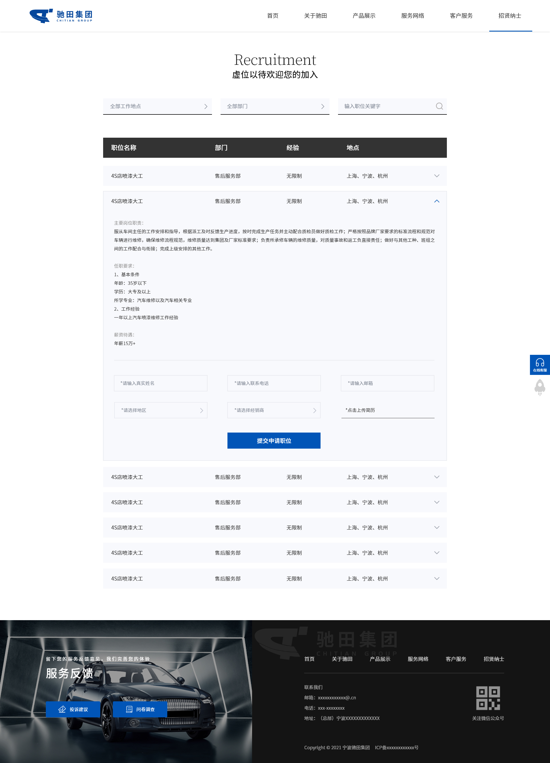The image size is (550, 763).
Task: Collapse the expanded job row chevron
Action: coord(437,201)
